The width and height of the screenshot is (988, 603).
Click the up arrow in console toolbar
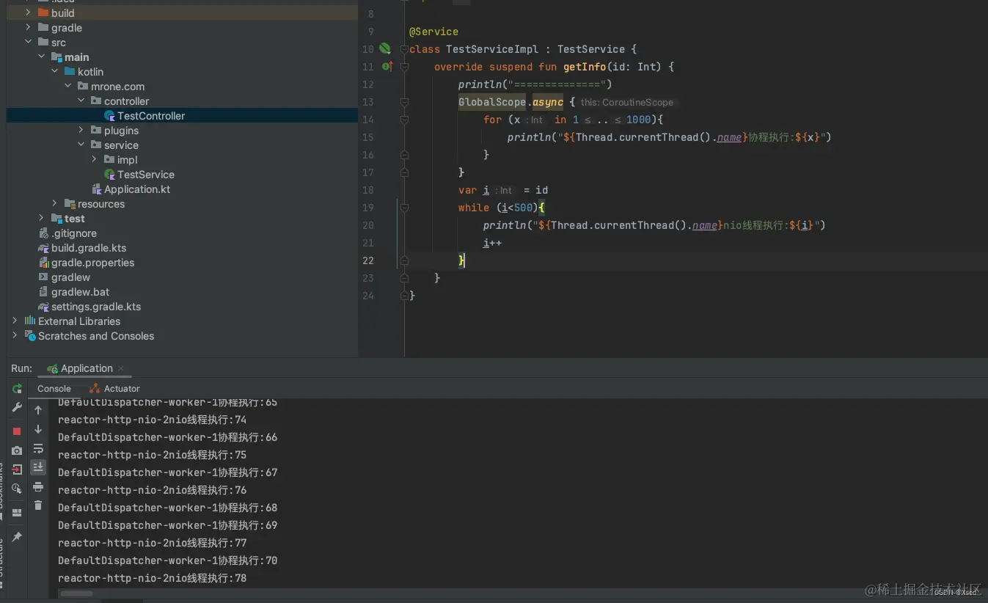38,410
